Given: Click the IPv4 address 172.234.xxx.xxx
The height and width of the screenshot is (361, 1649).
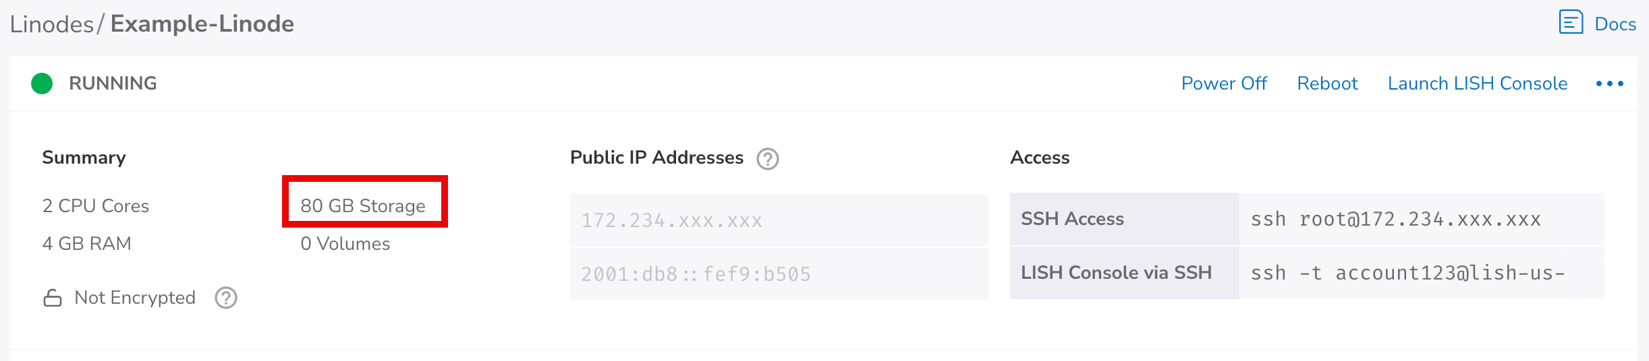Looking at the screenshot, I should click(x=671, y=221).
